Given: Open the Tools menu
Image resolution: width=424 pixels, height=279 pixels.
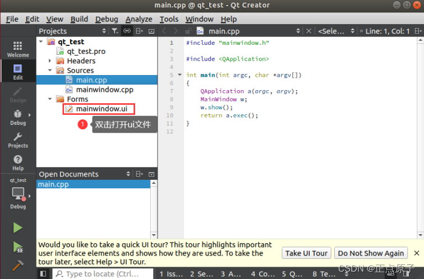Looking at the screenshot, I should [x=169, y=19].
